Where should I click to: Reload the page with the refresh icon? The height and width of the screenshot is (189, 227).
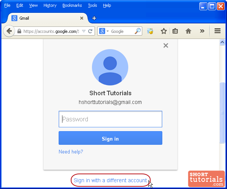pos(91,31)
